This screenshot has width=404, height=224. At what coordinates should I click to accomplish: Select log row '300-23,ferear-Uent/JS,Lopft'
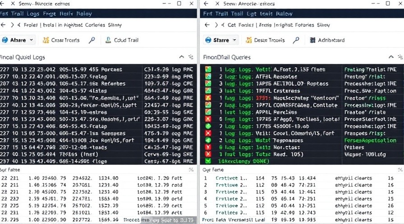98,105
